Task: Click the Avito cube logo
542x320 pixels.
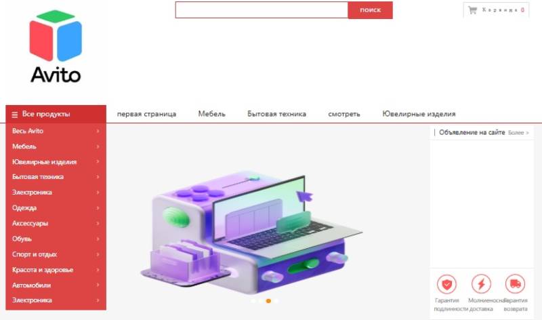Action: pyautogui.click(x=56, y=36)
